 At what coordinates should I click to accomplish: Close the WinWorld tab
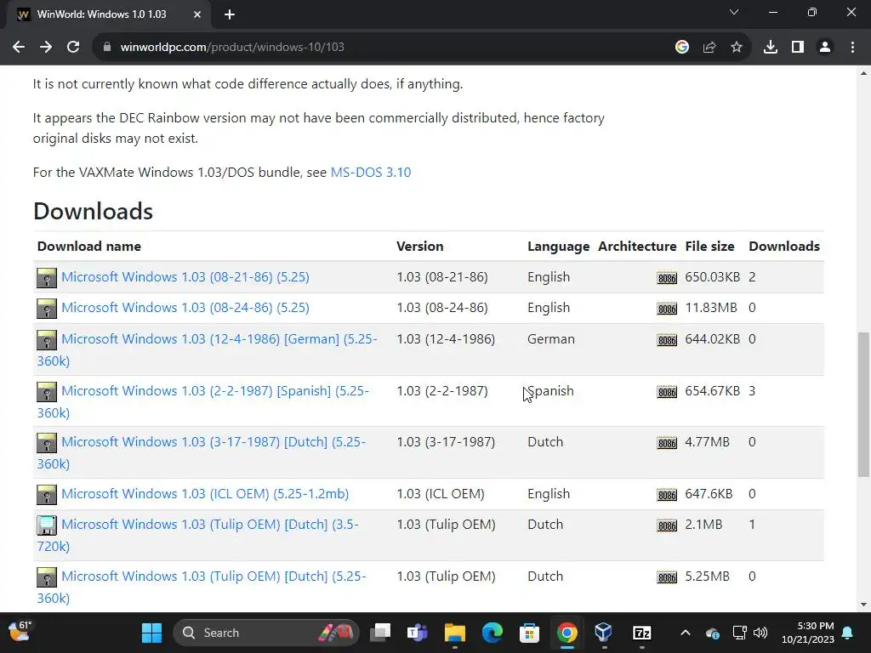[x=197, y=15]
